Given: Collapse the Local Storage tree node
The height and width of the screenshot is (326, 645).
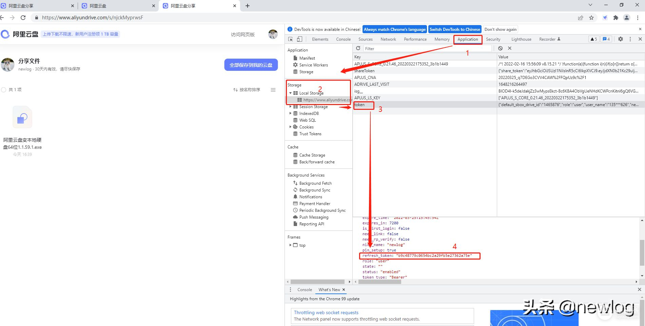Looking at the screenshot, I should click(x=290, y=93).
